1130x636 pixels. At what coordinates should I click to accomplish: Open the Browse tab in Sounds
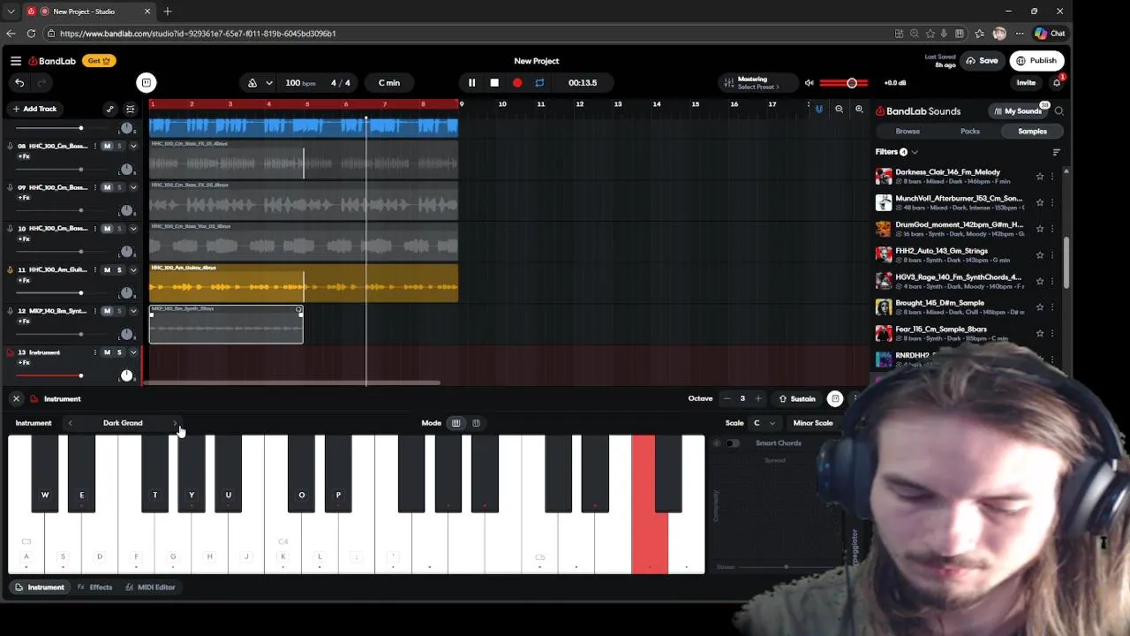[908, 132]
